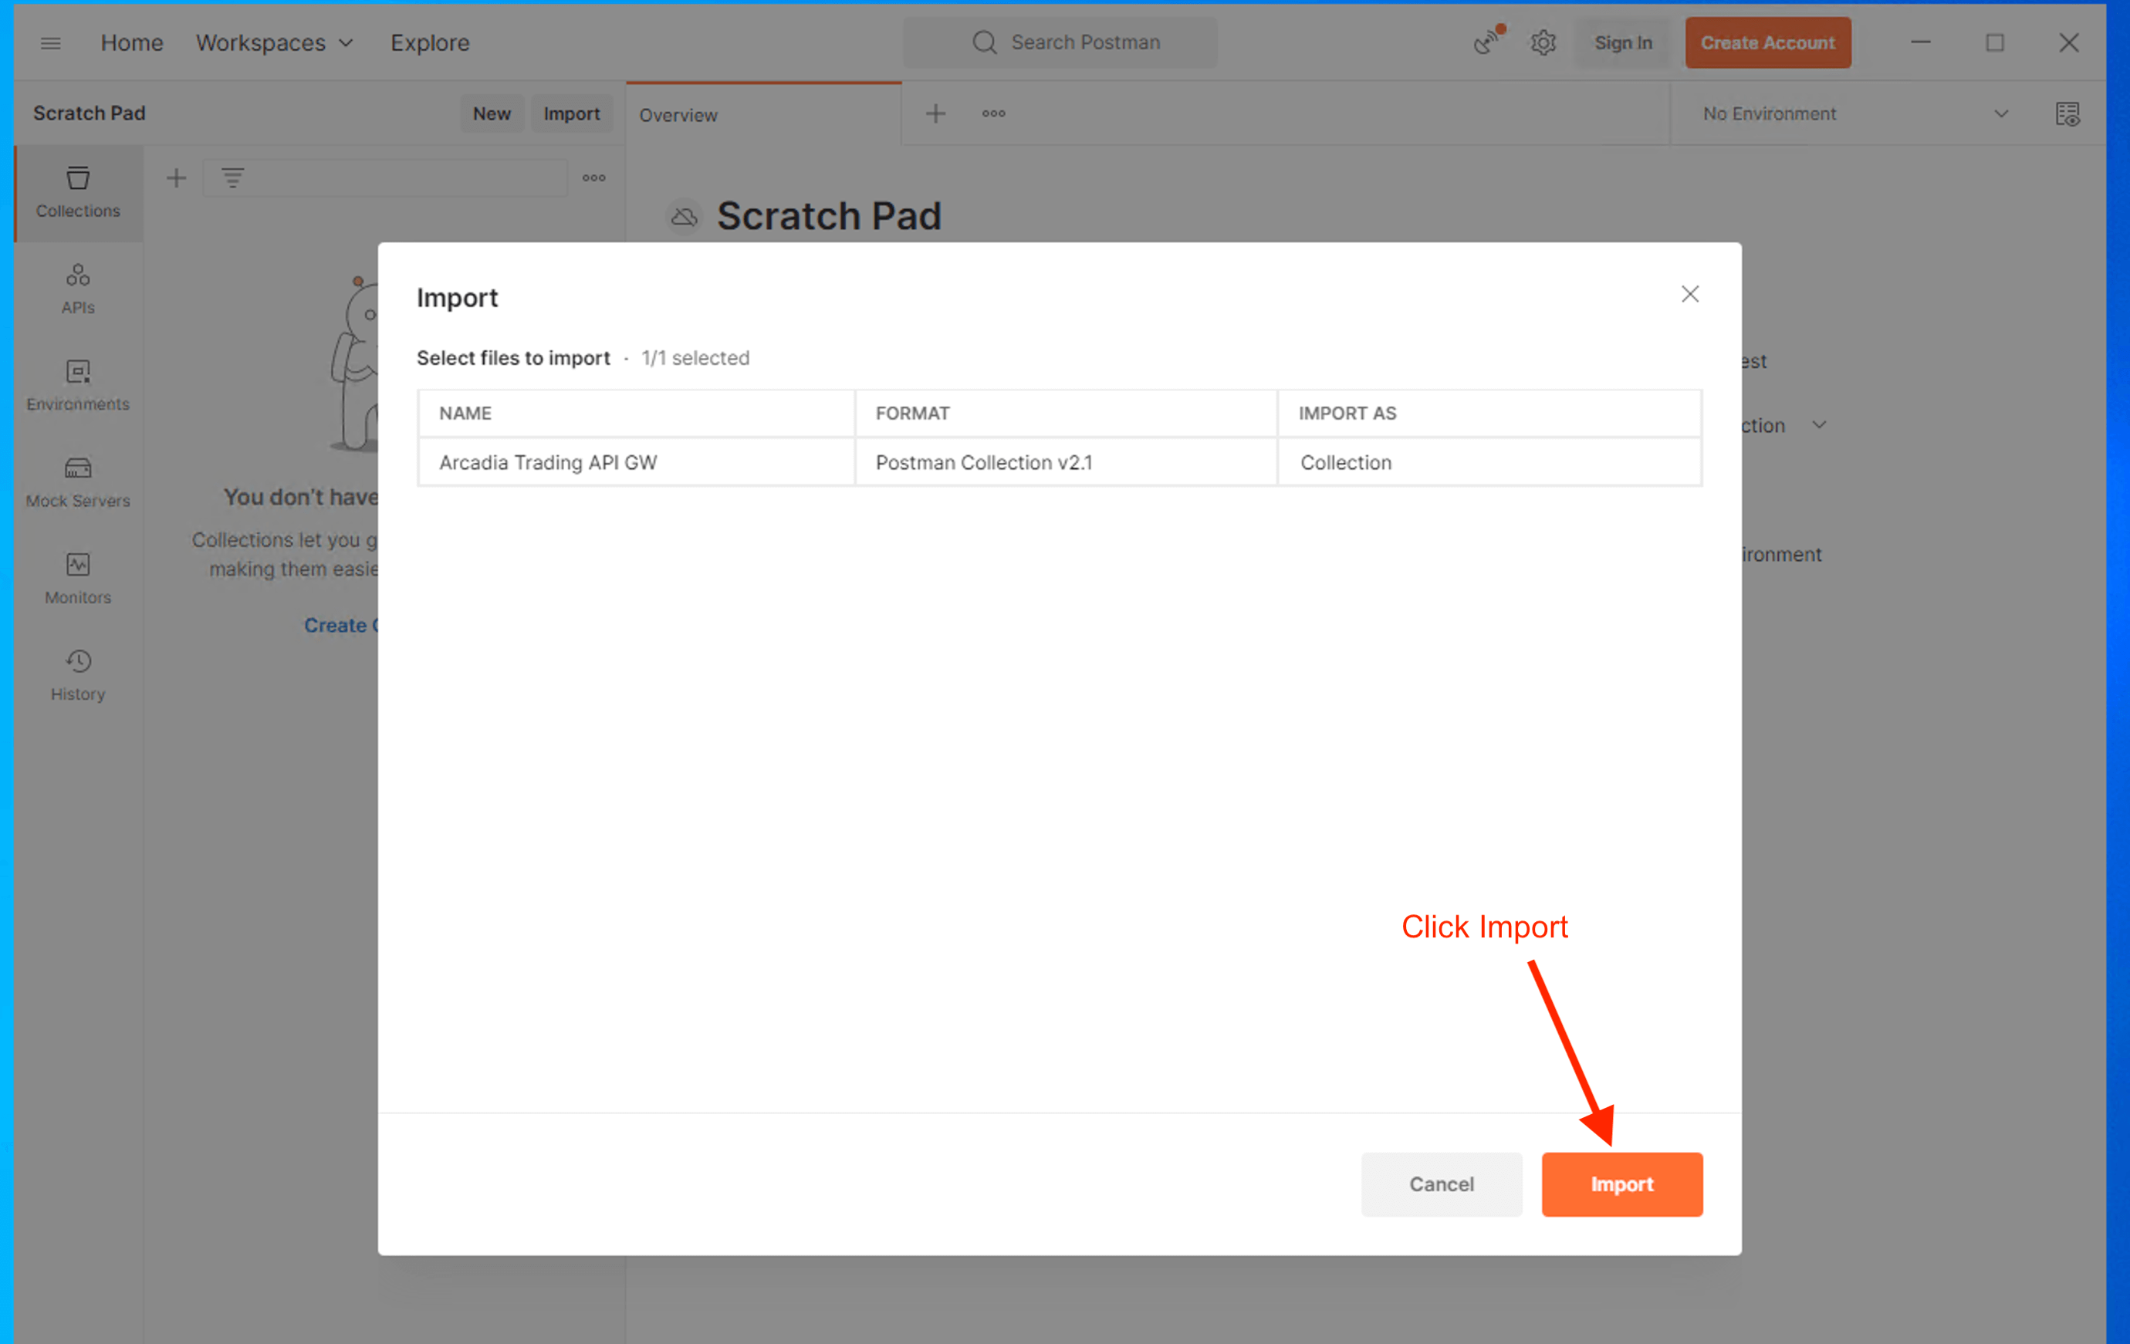Open the Environments sidebar panel
Viewport: 2130px width, 1344px height.
78,385
